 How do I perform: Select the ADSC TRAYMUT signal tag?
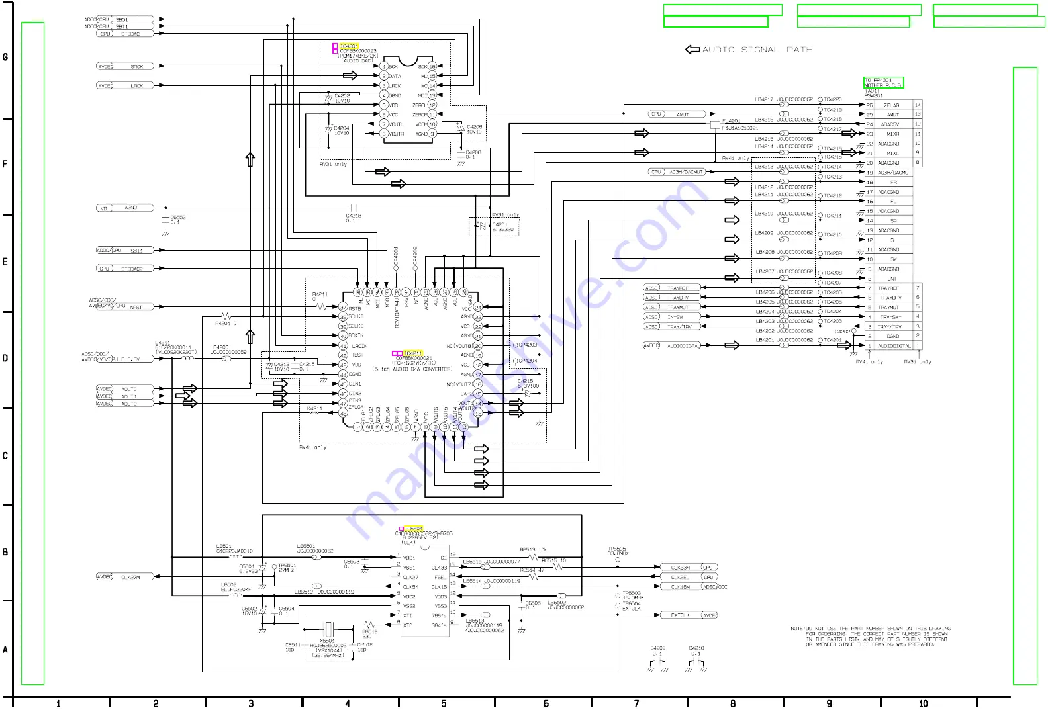pyautogui.click(x=671, y=307)
